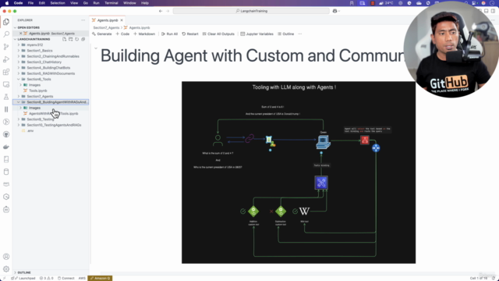Screen dimensions: 499x281
Task: Open the Search view icon
Action: click(x=6, y=34)
